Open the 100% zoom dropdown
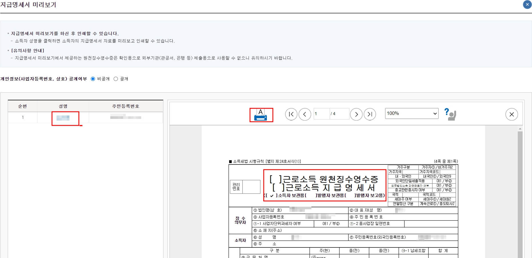The image size is (532, 258). pos(412,113)
